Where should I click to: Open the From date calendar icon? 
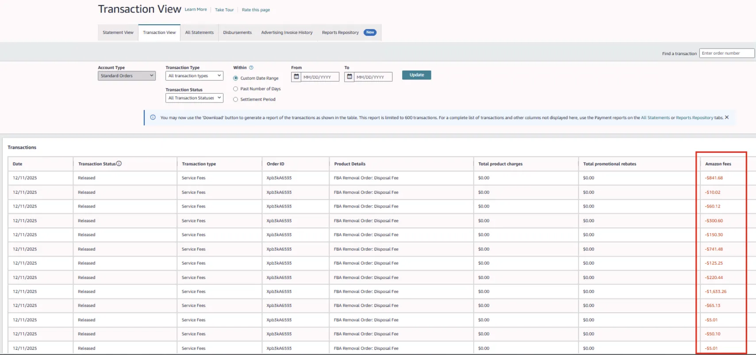(x=296, y=77)
